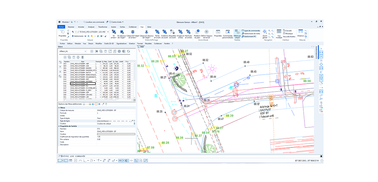
Task: Click Définir l'espace de travail icon
Action: (207, 32)
